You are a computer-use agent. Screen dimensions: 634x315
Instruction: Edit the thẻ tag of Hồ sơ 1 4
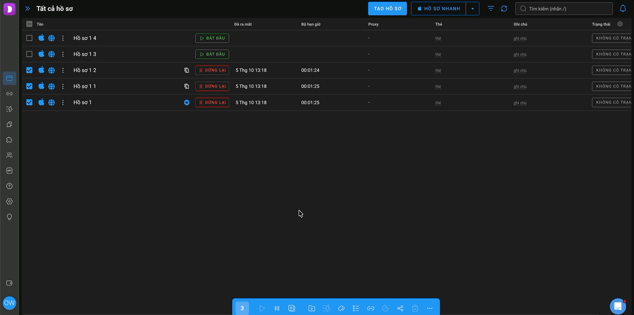(438, 38)
